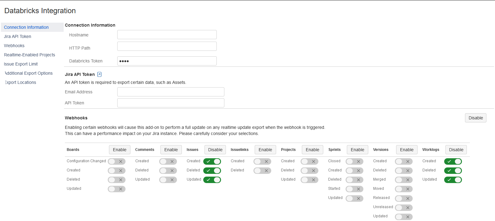Toggle Boards Updated webhook switch
Image resolution: width=495 pixels, height=221 pixels.
117,189
